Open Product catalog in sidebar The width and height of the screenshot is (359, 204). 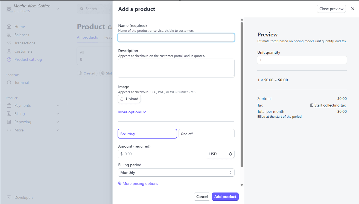pyautogui.click(x=28, y=59)
